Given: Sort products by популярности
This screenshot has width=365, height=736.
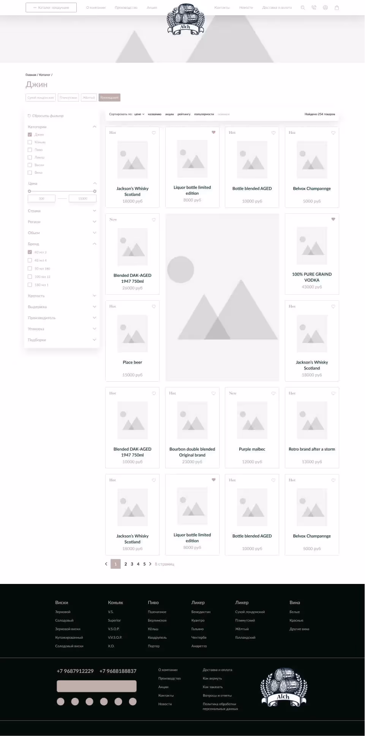Looking at the screenshot, I should point(204,114).
